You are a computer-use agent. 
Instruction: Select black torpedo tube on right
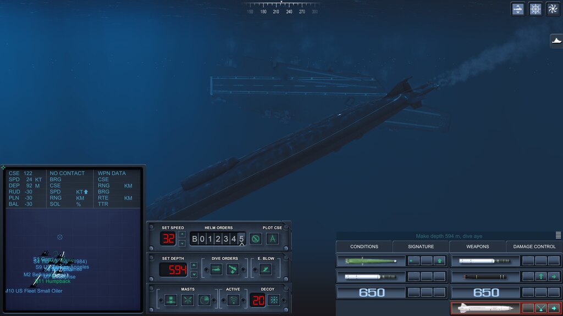pos(485,276)
